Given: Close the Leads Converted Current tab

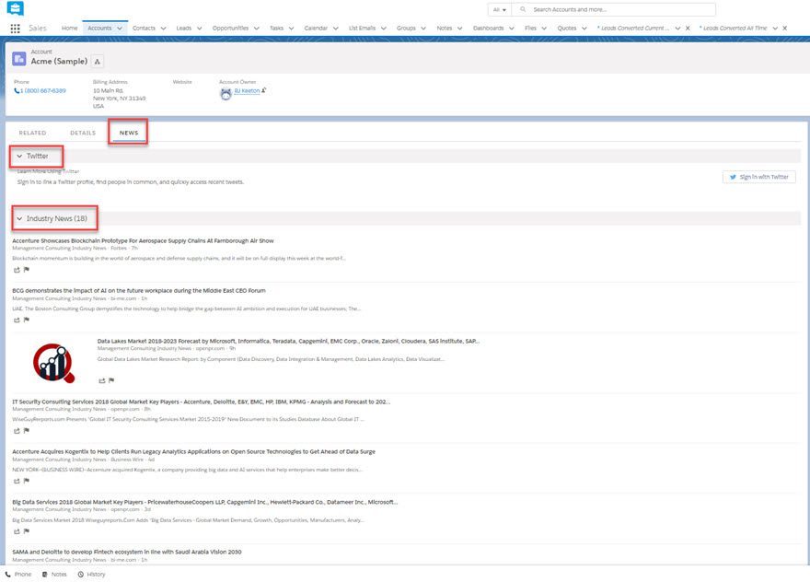Looking at the screenshot, I should [x=688, y=29].
